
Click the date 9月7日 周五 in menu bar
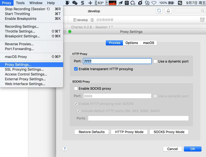[196, 3]
